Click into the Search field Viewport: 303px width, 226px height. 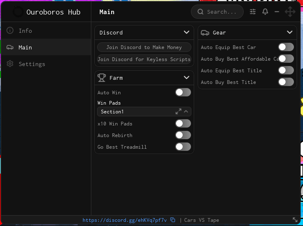[217, 12]
